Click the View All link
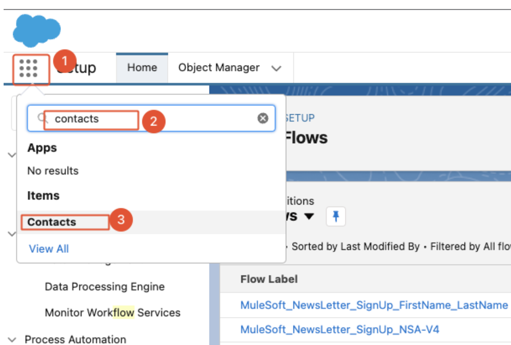 [x=49, y=249]
